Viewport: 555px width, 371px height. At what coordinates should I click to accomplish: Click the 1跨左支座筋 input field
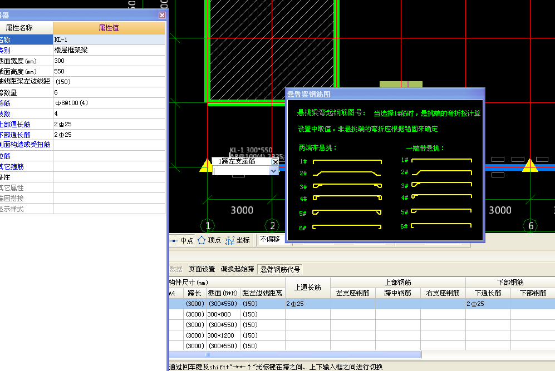point(242,171)
